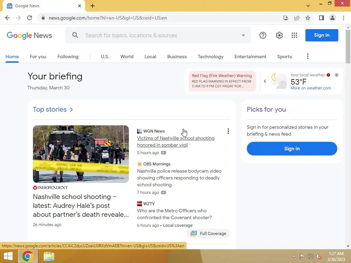351x263 pixels.
Task: Open the Following tab
Action: tap(68, 57)
